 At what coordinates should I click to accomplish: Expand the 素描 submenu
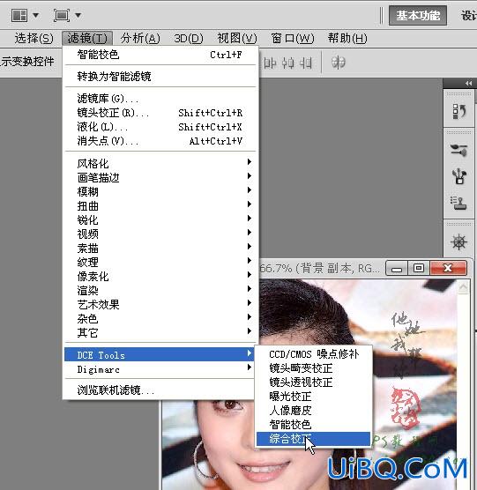click(160, 249)
